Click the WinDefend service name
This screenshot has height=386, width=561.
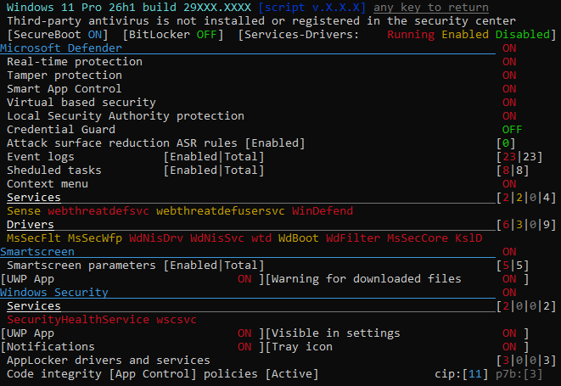[323, 211]
